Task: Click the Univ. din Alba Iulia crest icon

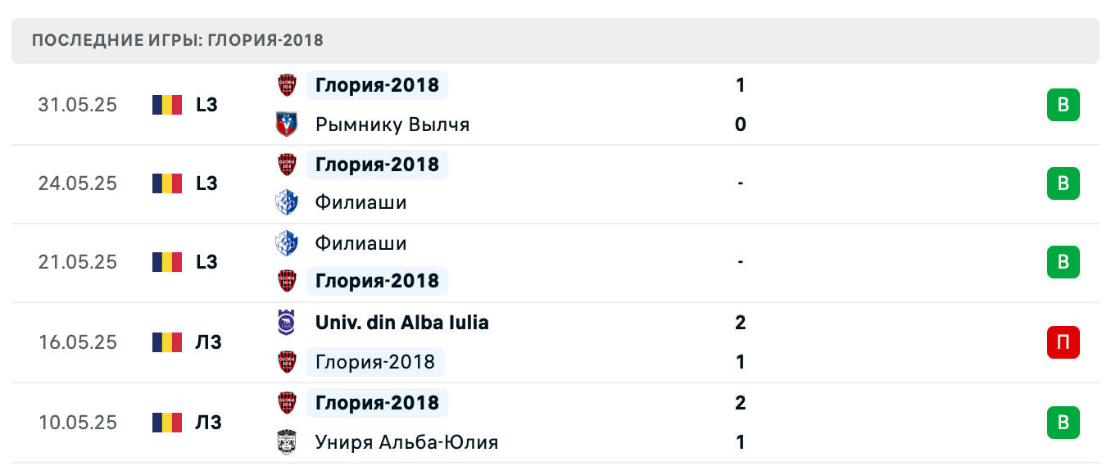Action: pos(286,323)
